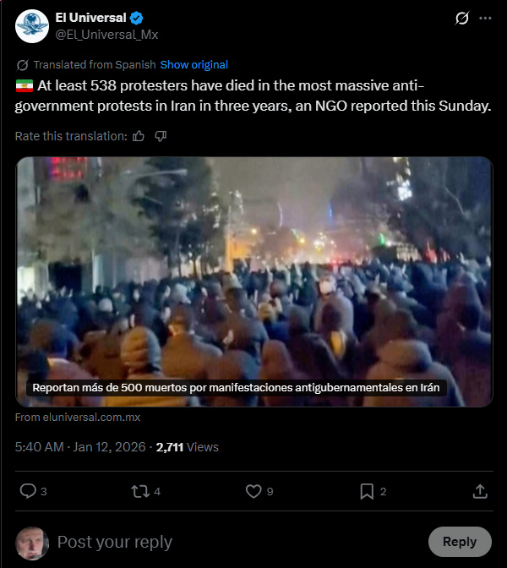Click the Grok icon beside More options
This screenshot has height=568, width=507.
pos(461,18)
